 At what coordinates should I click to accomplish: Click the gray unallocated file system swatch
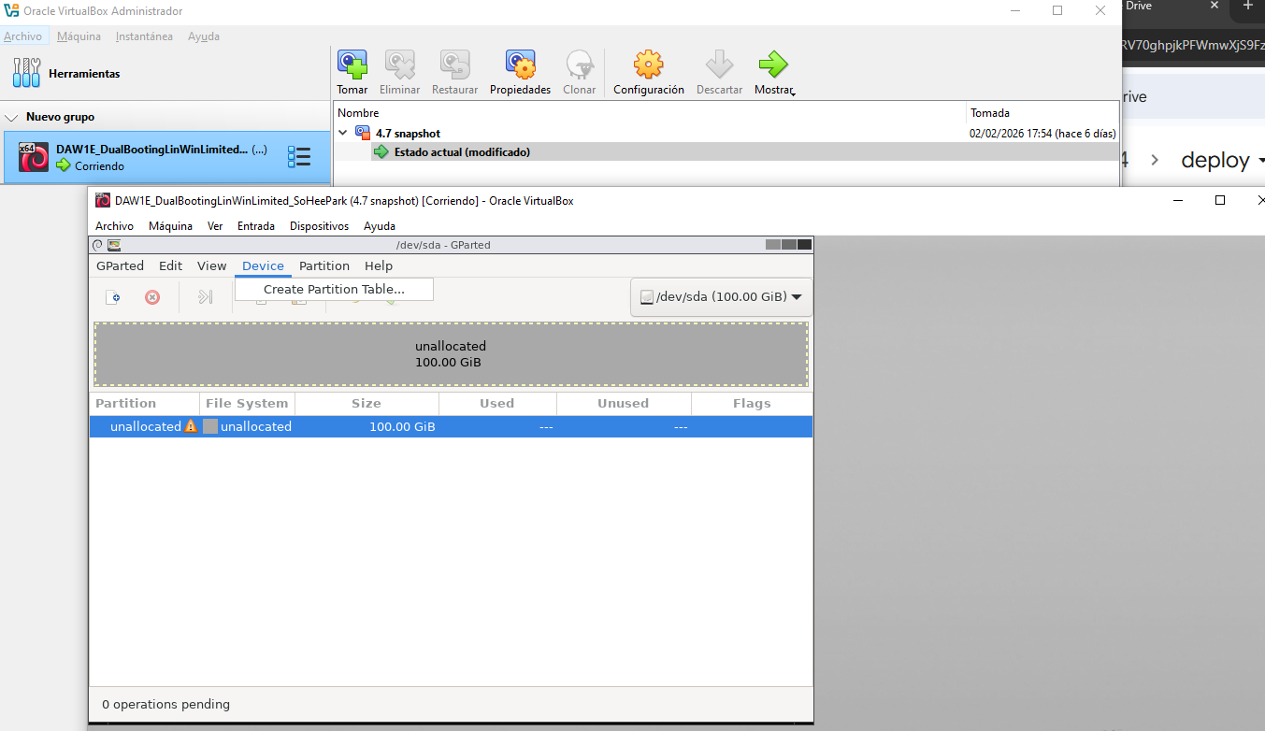click(210, 426)
